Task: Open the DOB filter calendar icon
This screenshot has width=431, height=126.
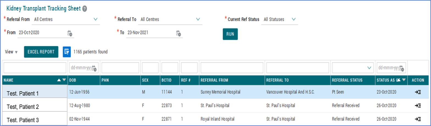Action: click(94, 68)
